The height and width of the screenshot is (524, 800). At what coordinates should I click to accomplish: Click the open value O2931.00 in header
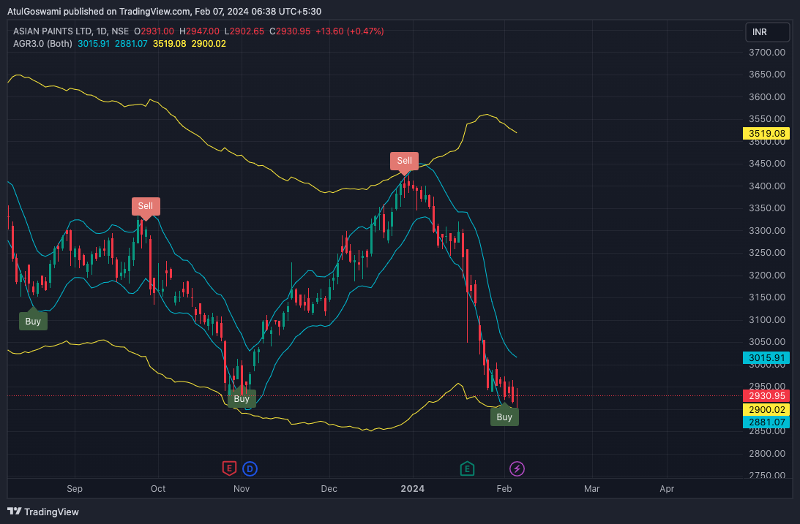154,31
